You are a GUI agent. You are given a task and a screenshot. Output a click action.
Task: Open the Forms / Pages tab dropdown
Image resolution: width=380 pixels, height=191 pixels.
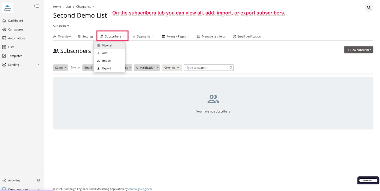coord(175,36)
